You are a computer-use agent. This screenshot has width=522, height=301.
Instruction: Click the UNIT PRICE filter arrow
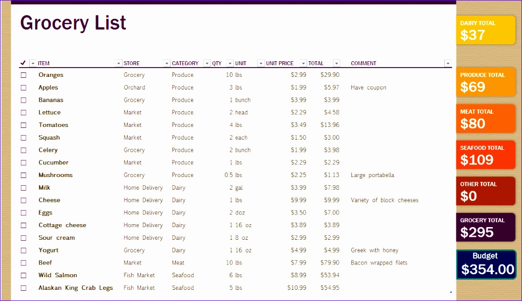[x=303, y=64]
